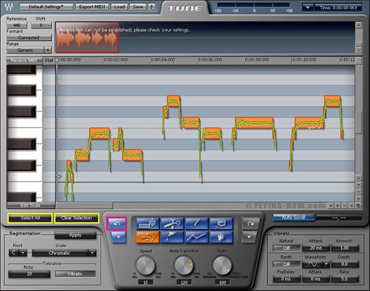Image resolution: width=370 pixels, height=291 pixels.
Task: Click the vertical zoom in plus button
Action: click(359, 199)
